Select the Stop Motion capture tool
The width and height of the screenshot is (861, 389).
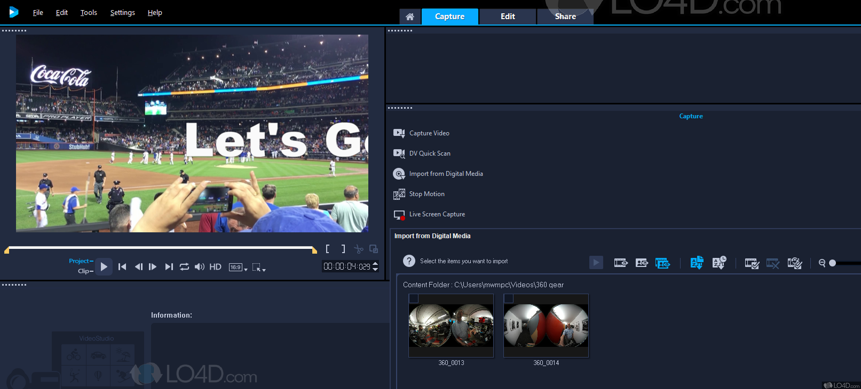(x=425, y=194)
